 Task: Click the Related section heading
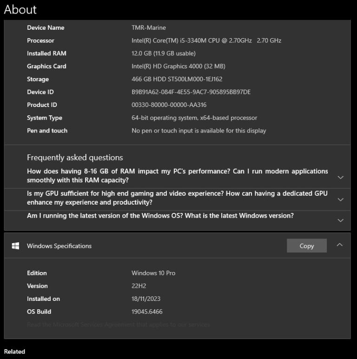pyautogui.click(x=14, y=351)
